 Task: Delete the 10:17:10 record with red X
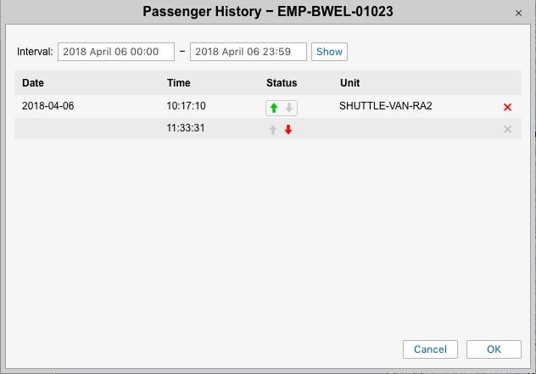point(507,107)
